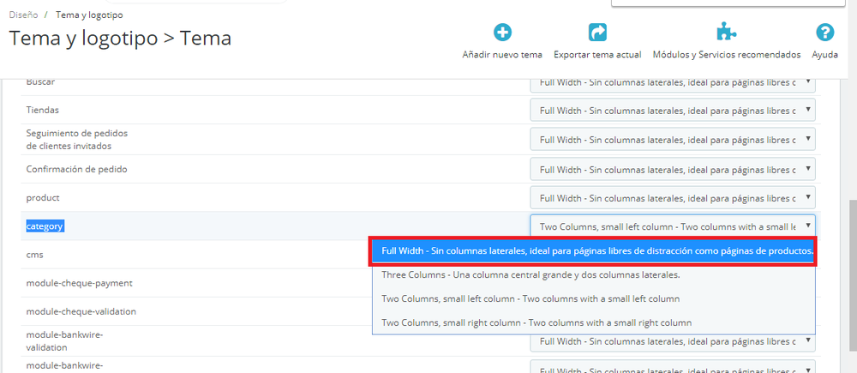Click the Tiendas row label
The width and height of the screenshot is (857, 373).
click(43, 110)
